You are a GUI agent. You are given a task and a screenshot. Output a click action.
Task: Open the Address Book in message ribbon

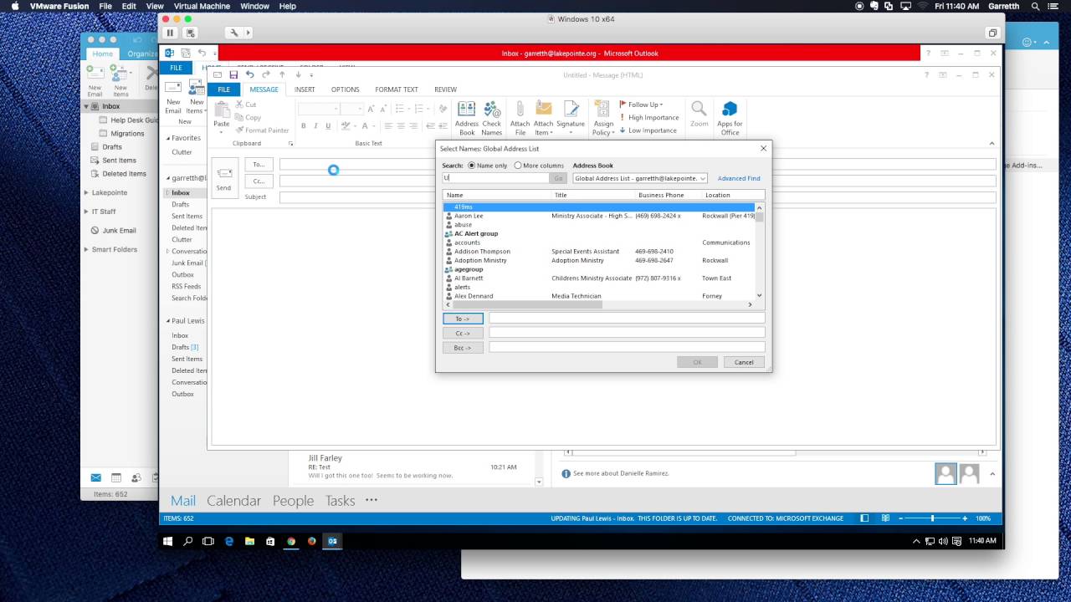(x=467, y=118)
